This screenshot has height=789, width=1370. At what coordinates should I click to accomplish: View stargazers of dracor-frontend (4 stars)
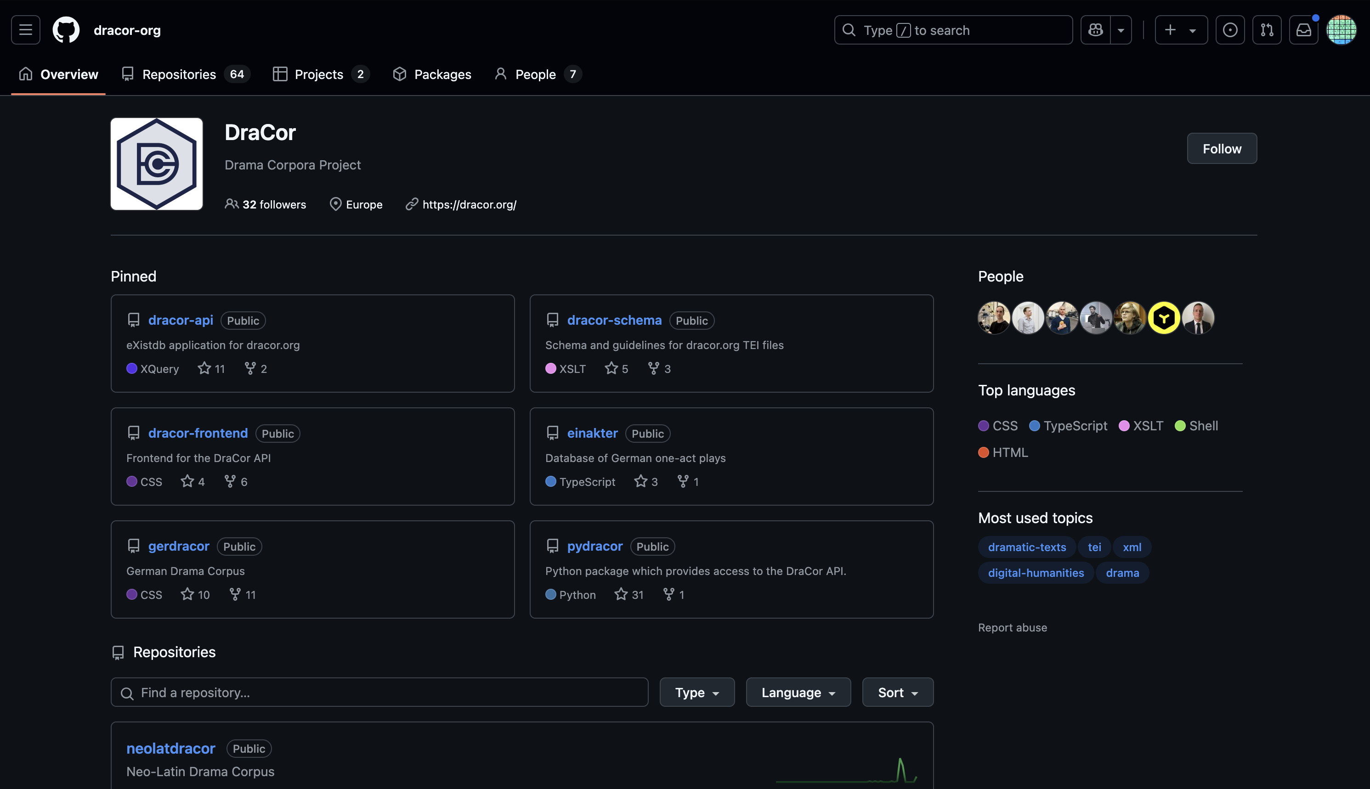pyautogui.click(x=192, y=482)
